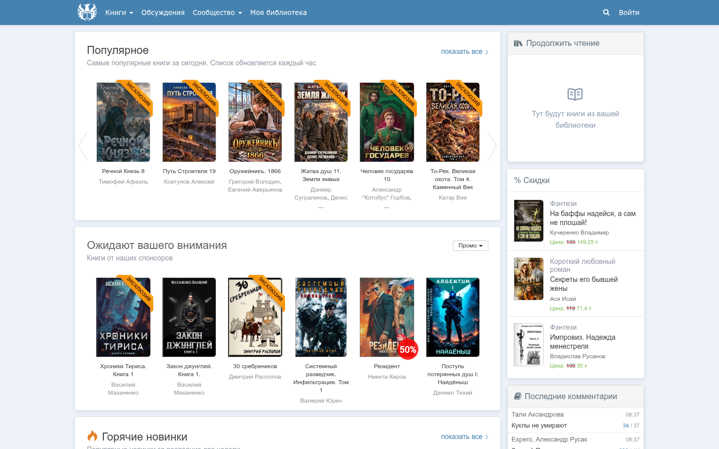
Task: Click author link Катэр Вэй
Action: (453, 198)
